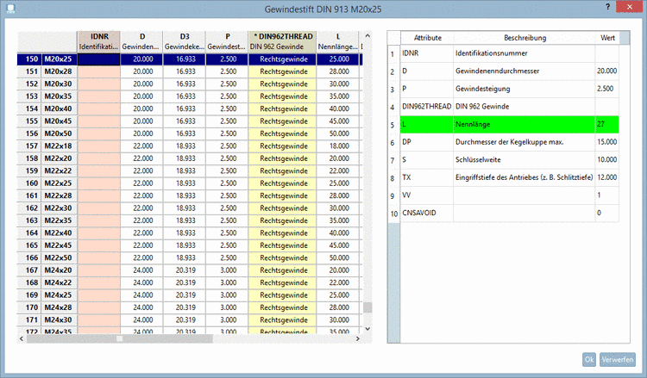The height and width of the screenshot is (378, 647).
Task: Click the help question mark icon
Action: [x=608, y=7]
